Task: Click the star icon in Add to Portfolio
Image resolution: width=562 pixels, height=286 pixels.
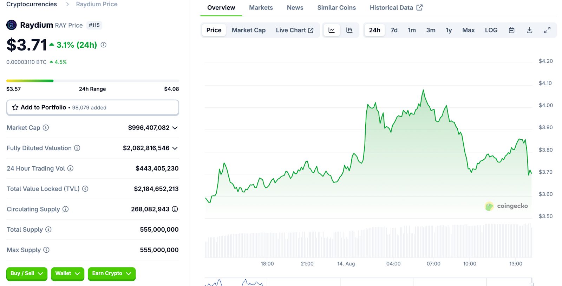Action: click(15, 107)
